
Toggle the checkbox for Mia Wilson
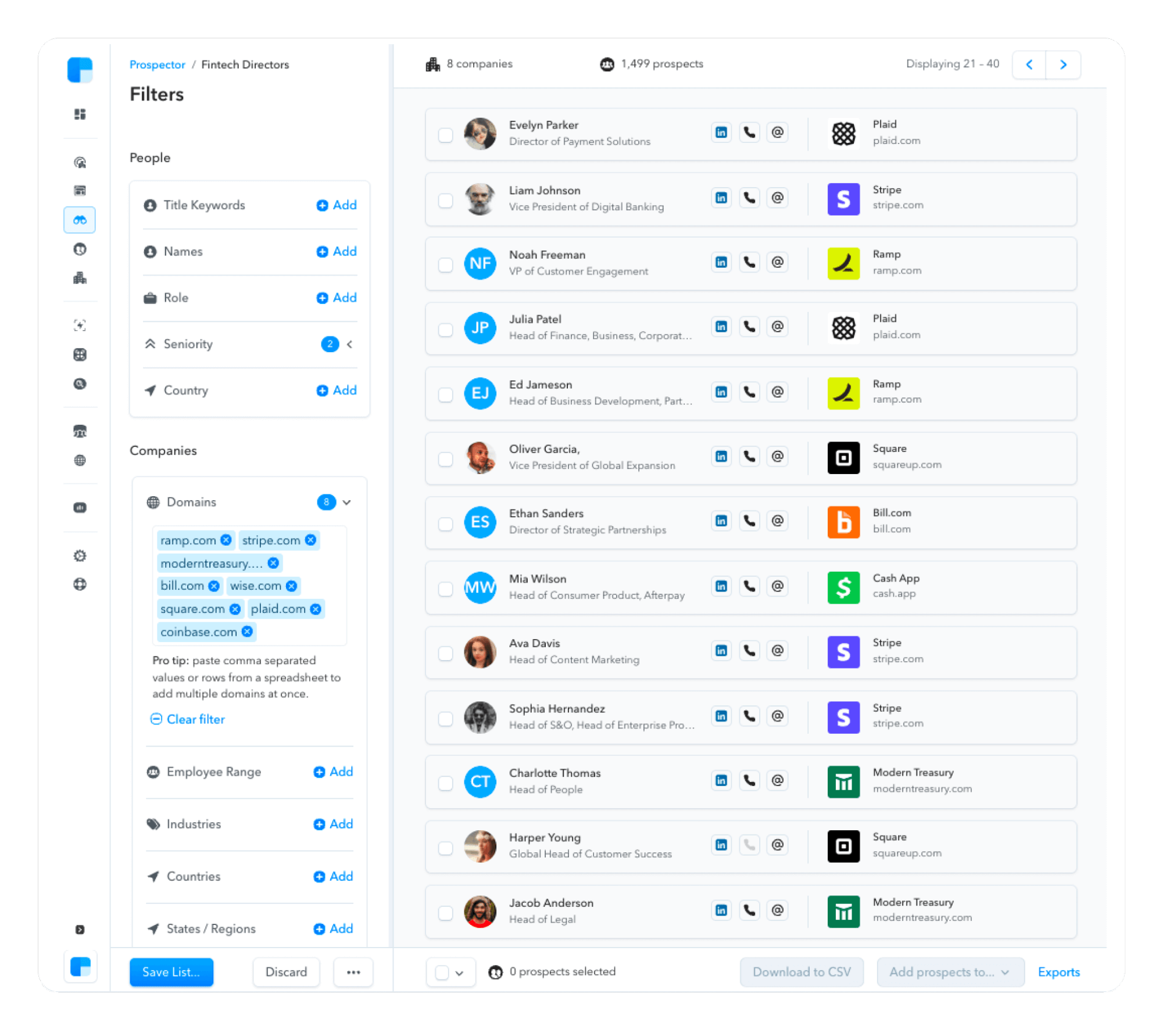point(447,586)
